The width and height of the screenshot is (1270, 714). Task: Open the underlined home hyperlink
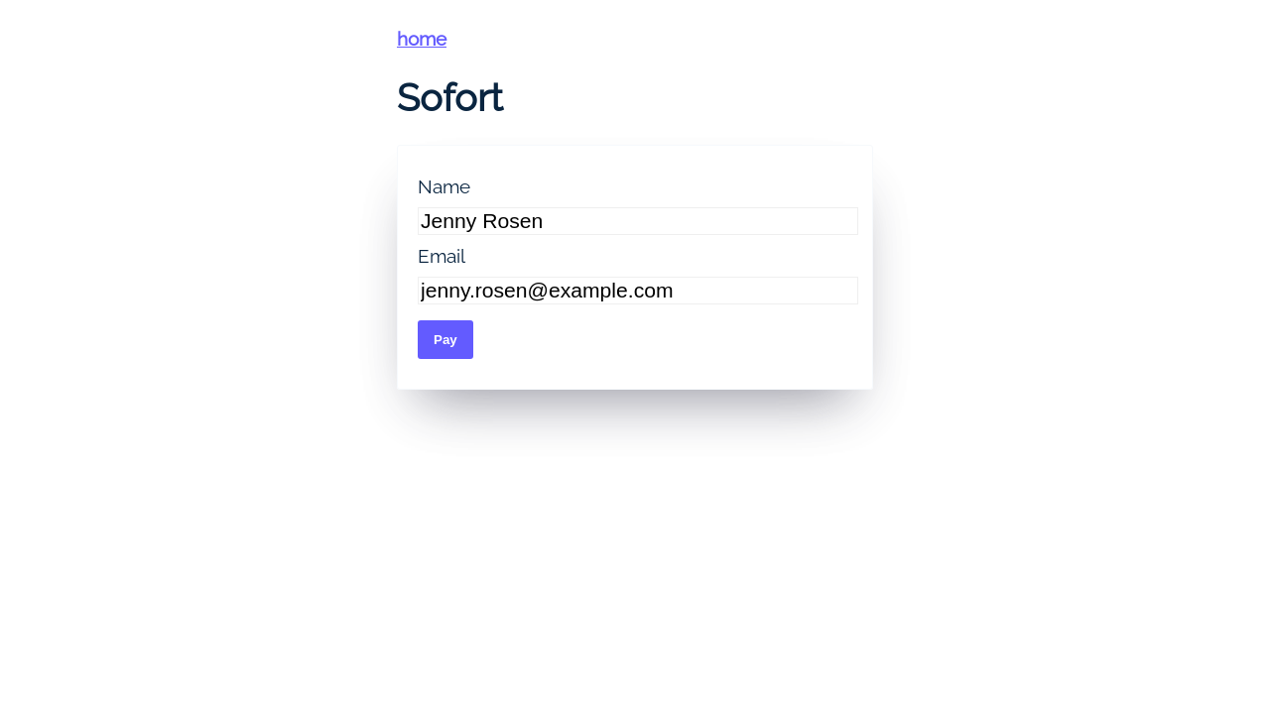tap(422, 39)
